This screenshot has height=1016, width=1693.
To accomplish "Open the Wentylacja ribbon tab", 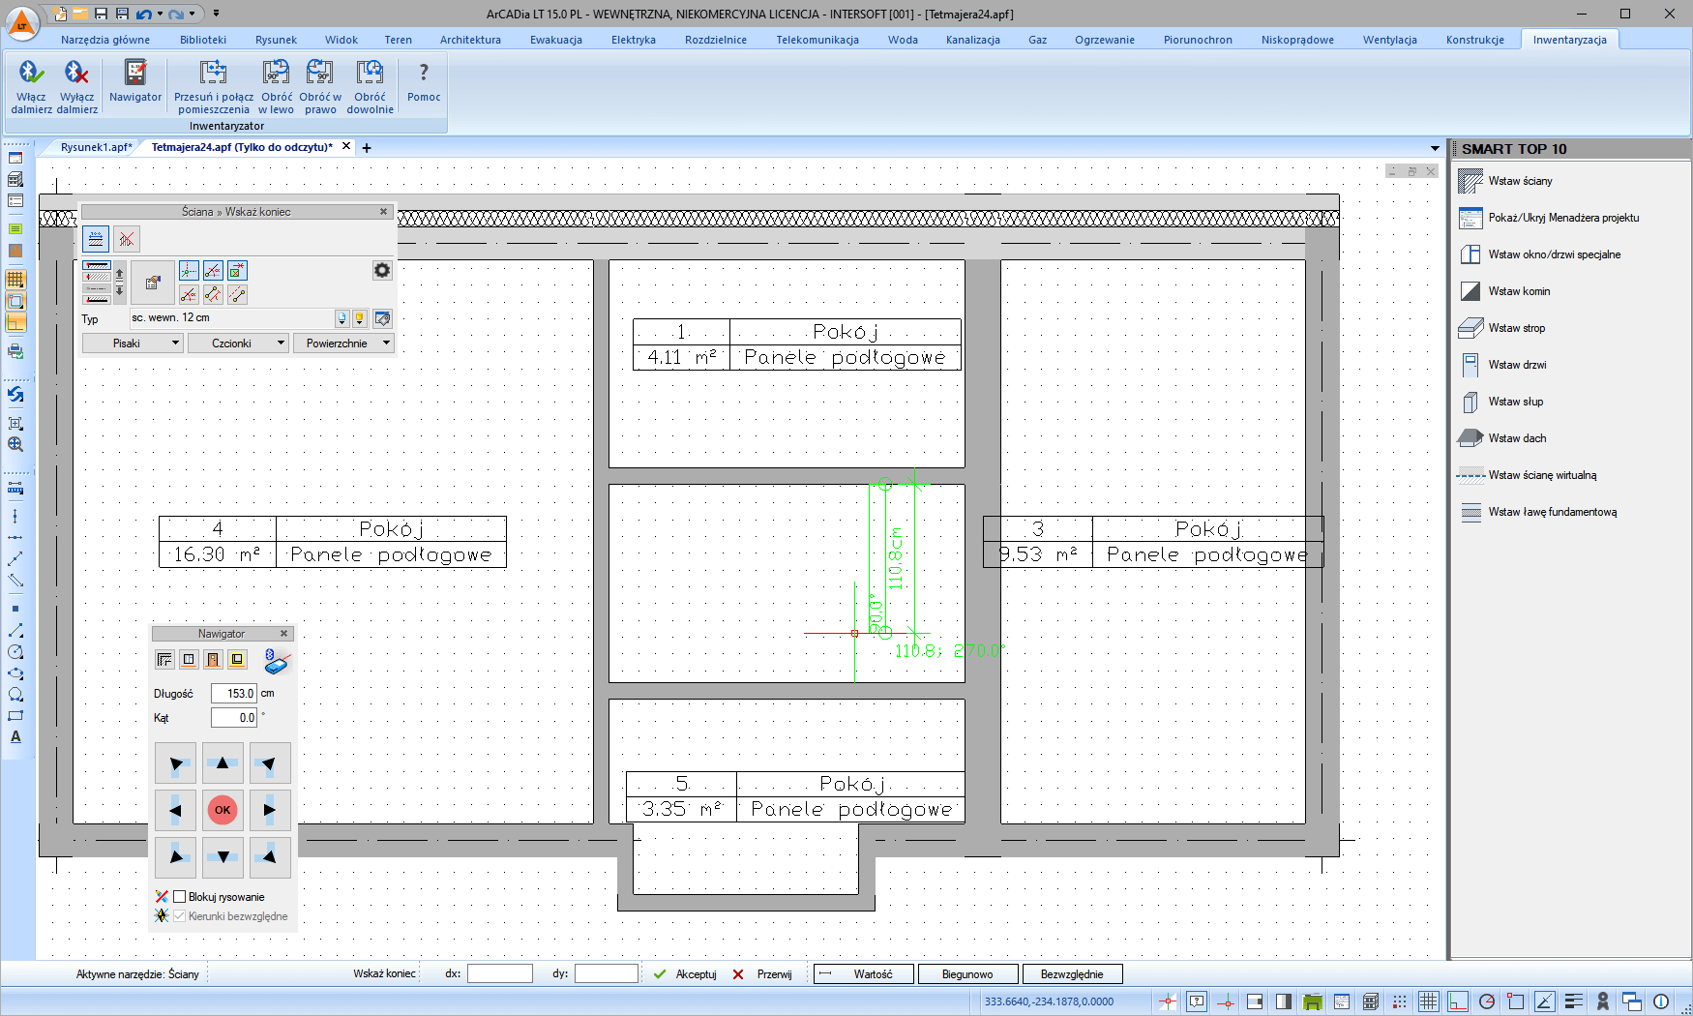I will (x=1390, y=40).
